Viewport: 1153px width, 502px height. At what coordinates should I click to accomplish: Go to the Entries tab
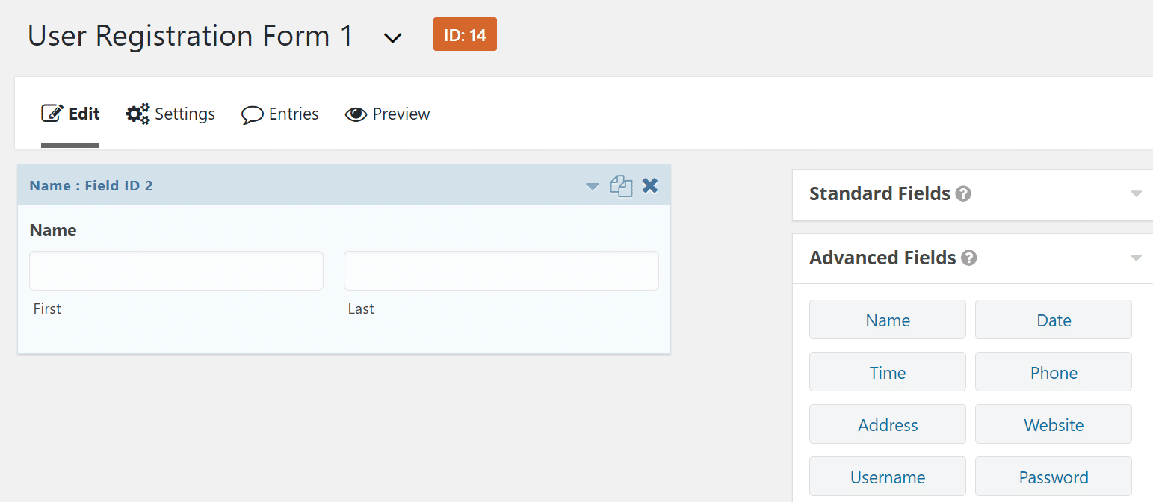280,114
